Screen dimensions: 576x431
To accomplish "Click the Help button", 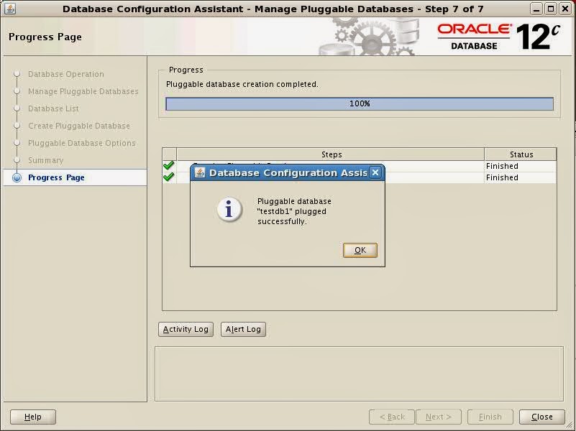I will pos(33,417).
